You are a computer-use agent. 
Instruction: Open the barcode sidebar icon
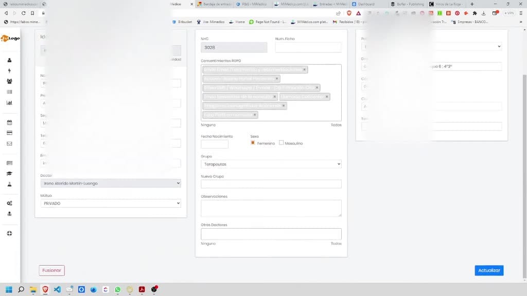click(9, 92)
